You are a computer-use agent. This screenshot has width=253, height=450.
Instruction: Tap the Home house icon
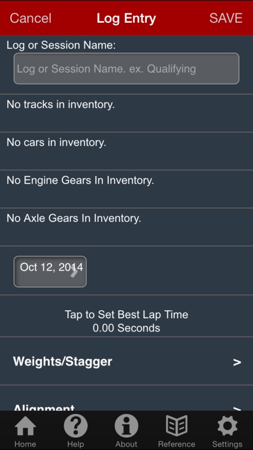(25, 426)
